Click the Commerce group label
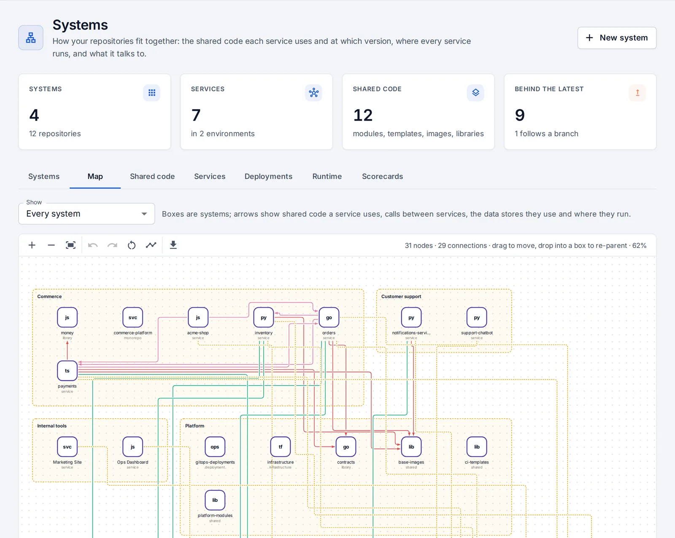 pos(49,296)
